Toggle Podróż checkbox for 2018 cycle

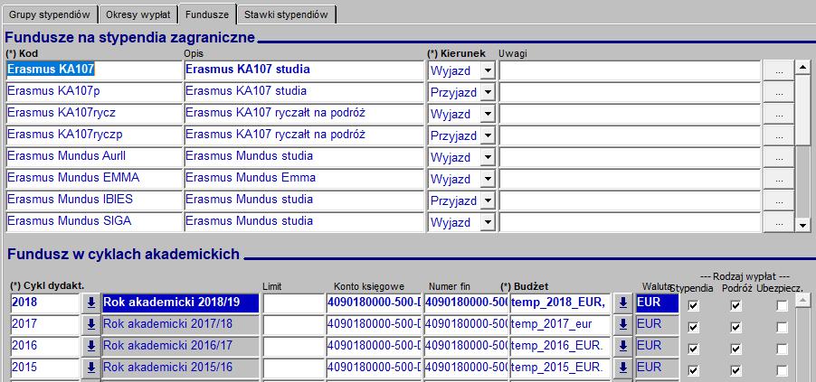[x=735, y=305]
